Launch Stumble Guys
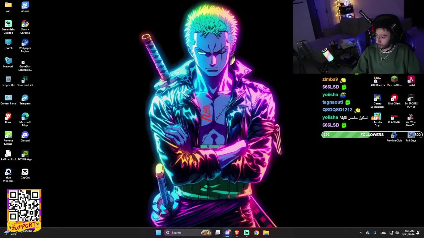 [x=377, y=120]
